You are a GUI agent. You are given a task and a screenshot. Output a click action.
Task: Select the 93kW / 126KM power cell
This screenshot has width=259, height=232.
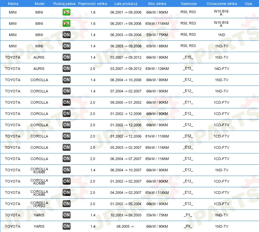157,69
